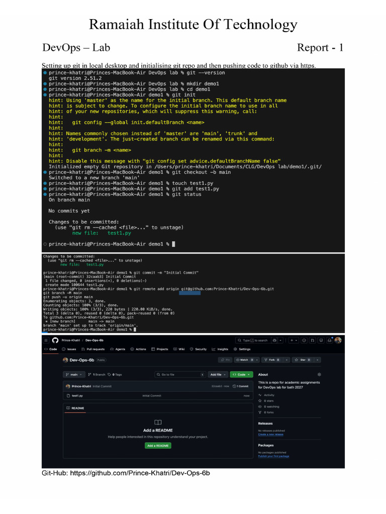This screenshot has width=386, height=514.
Task: Click the About section gear icon
Action: 319,374
